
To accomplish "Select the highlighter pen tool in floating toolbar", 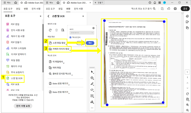I will tap(92, 84).
